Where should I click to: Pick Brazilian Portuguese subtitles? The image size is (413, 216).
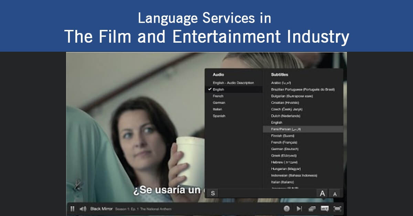tap(303, 89)
